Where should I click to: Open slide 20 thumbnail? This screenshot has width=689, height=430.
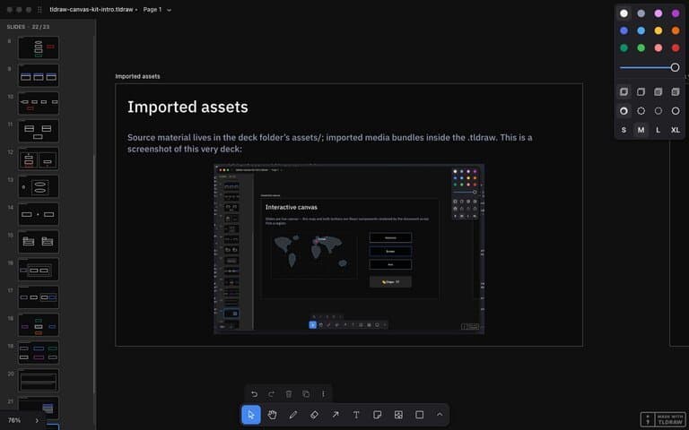point(39,381)
